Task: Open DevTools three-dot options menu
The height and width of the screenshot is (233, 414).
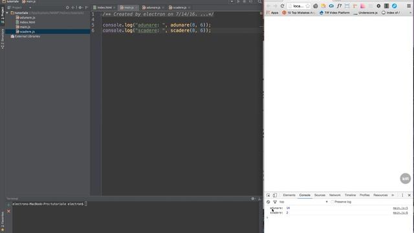Action: pyautogui.click(x=402, y=195)
